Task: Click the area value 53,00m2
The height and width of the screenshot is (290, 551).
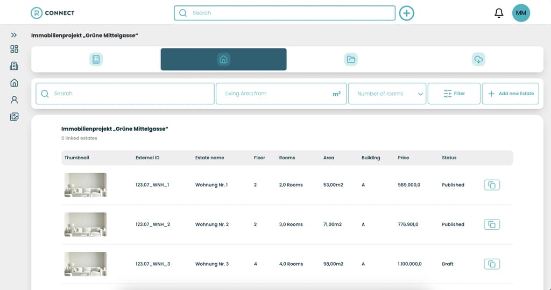Action: [x=333, y=185]
